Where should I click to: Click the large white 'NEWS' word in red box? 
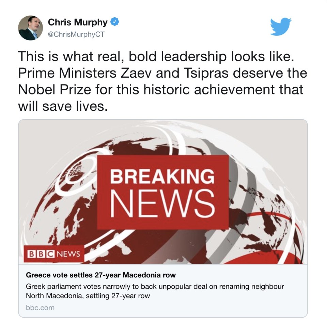coord(162,204)
